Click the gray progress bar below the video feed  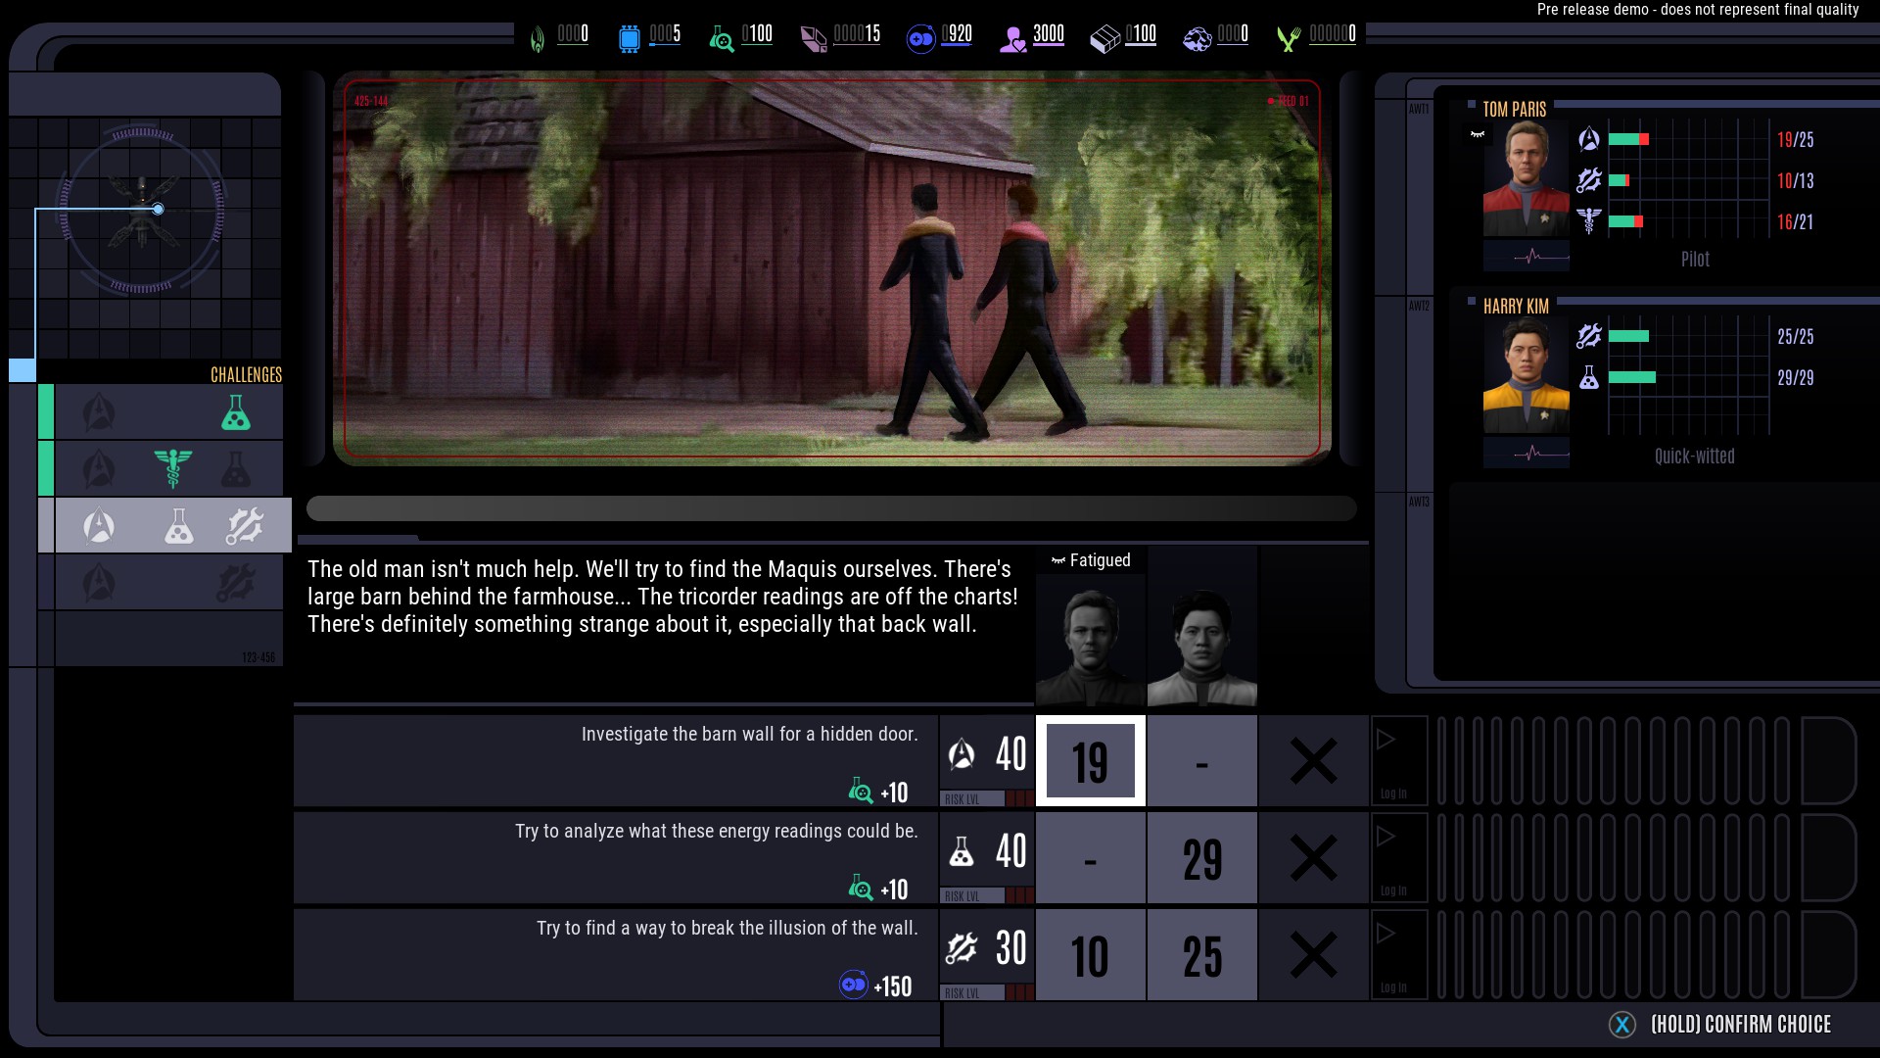coord(830,508)
